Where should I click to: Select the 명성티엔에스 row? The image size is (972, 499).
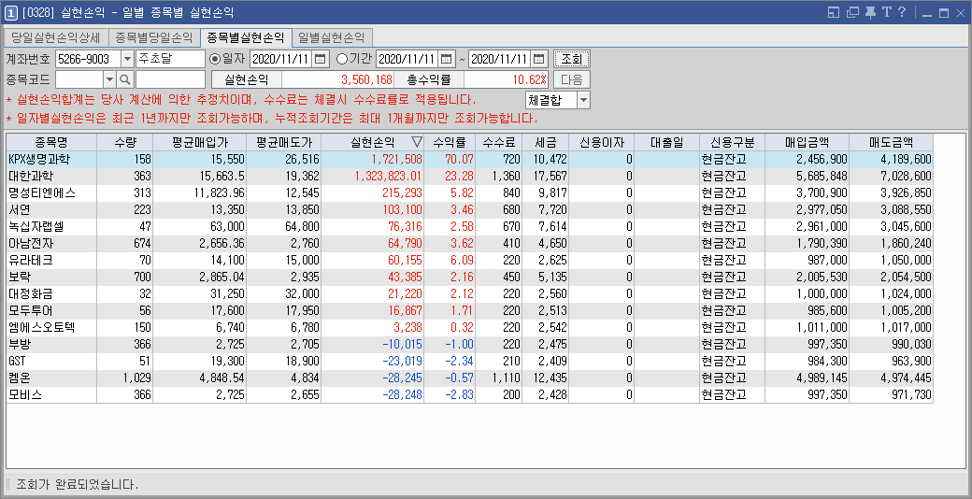click(x=469, y=192)
